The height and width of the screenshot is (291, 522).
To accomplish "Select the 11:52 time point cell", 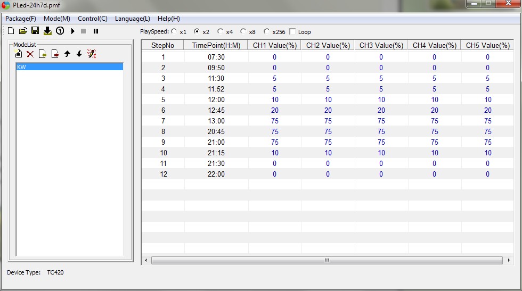I will (x=216, y=89).
